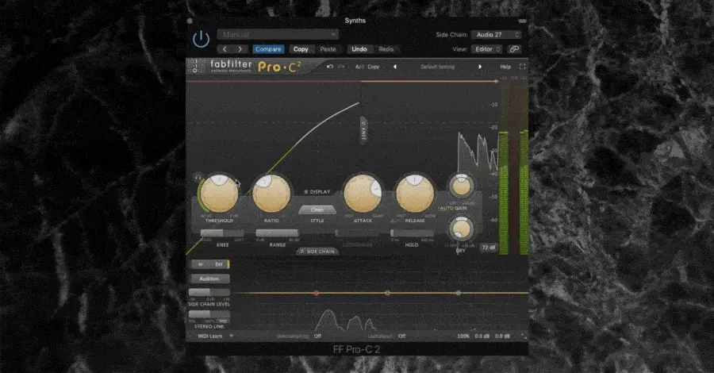Click the Ratio knob
714x373 pixels.
(271, 193)
